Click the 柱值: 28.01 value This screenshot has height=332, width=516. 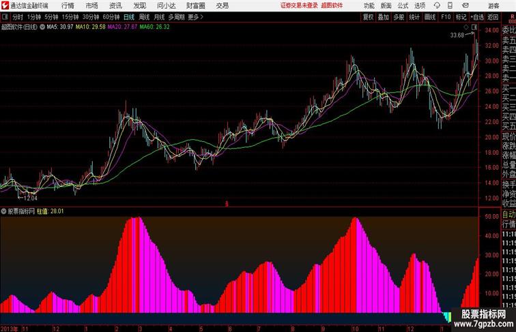point(51,211)
